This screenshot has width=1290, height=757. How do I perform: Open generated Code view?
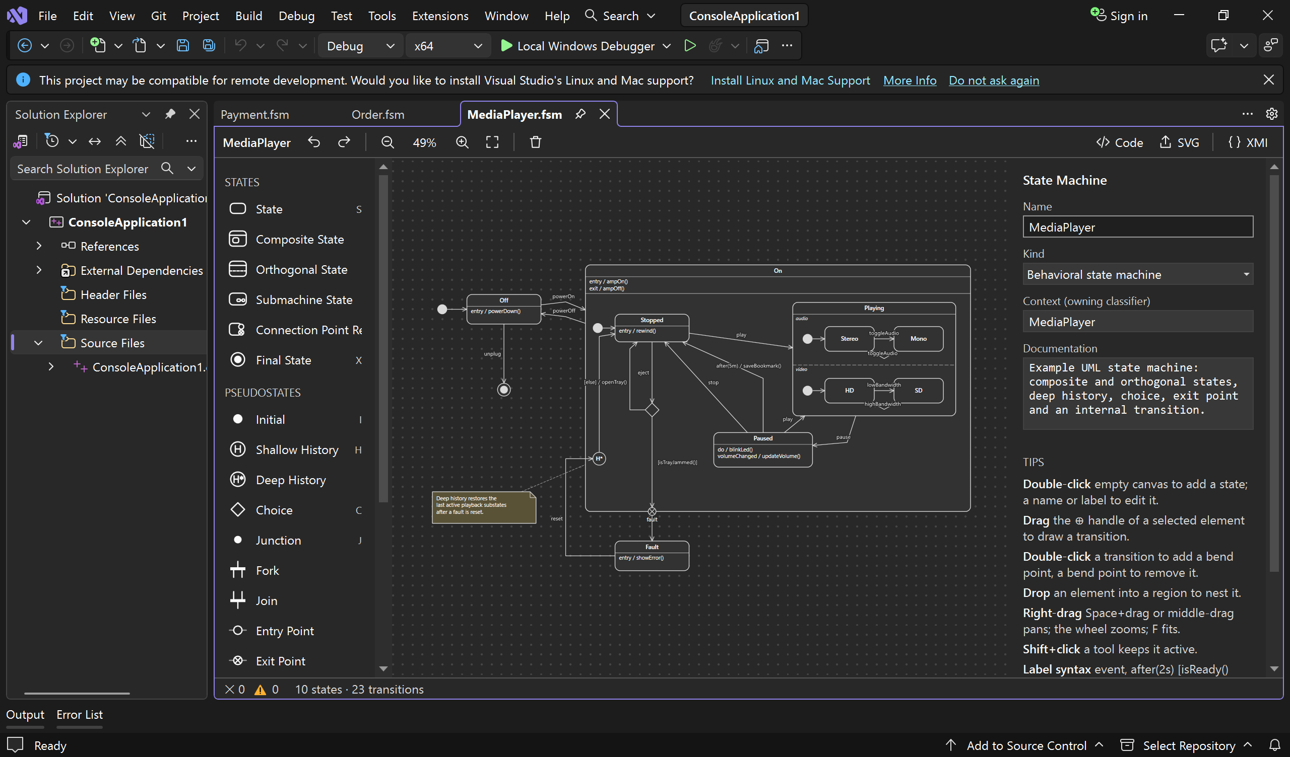(x=1120, y=142)
